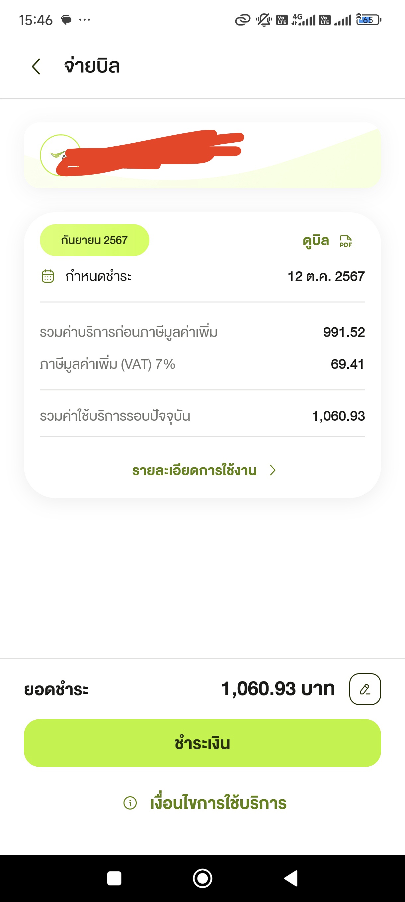
Task: Tap the redacted account card banner
Action: pyautogui.click(x=202, y=155)
